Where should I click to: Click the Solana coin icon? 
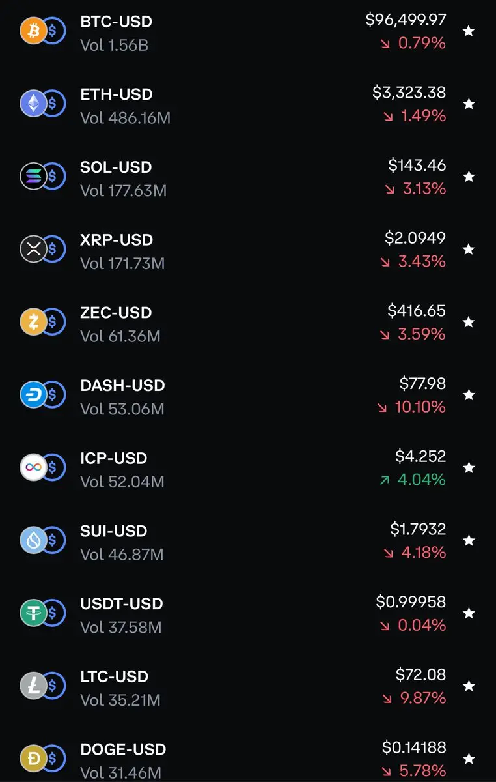(x=33, y=177)
